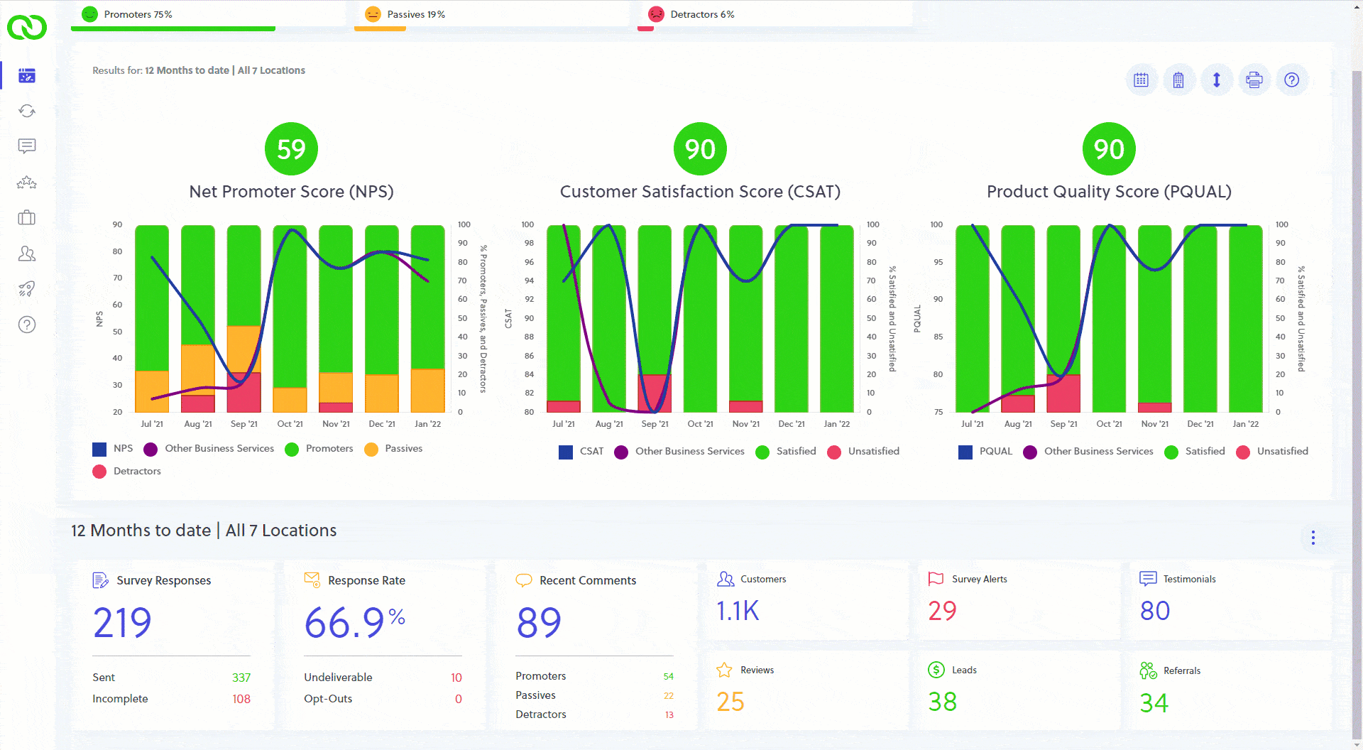Image resolution: width=1363 pixels, height=750 pixels.
Task: Print the report using the printer icon
Action: 1254,80
